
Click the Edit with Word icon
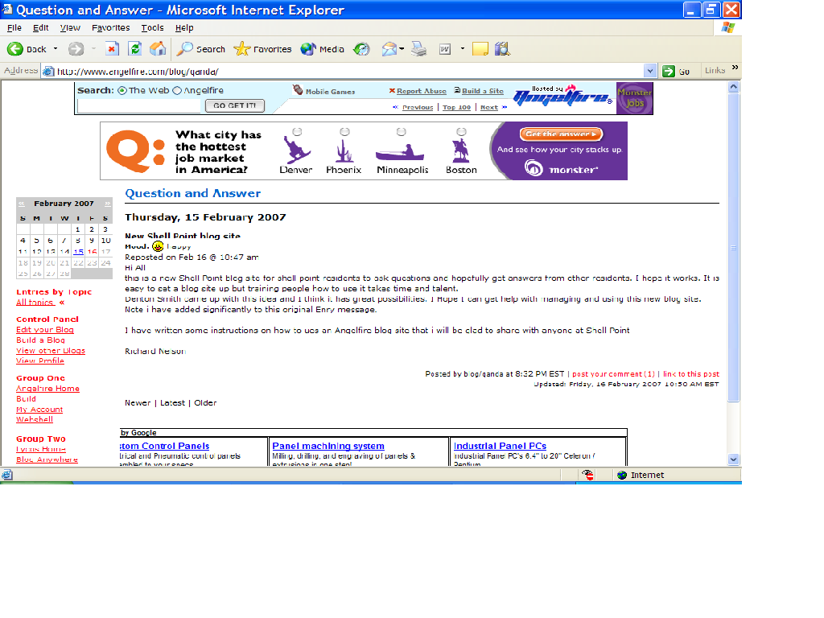point(445,49)
